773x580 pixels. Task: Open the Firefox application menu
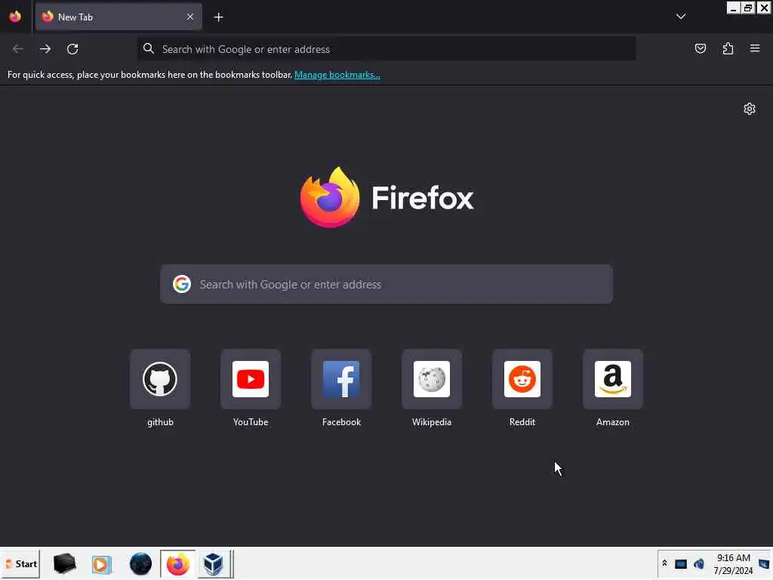coord(755,48)
